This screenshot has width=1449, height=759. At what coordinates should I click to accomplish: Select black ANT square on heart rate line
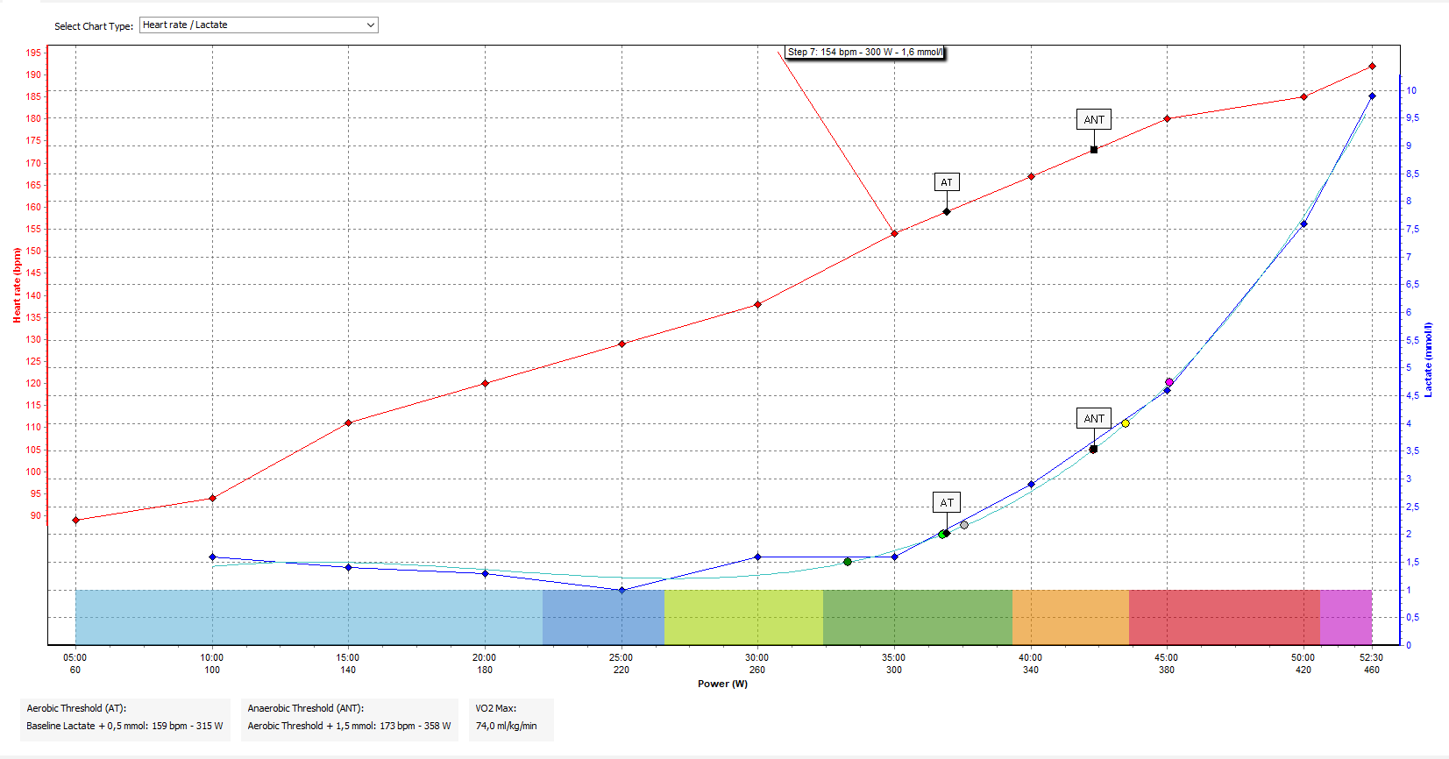tap(1094, 150)
